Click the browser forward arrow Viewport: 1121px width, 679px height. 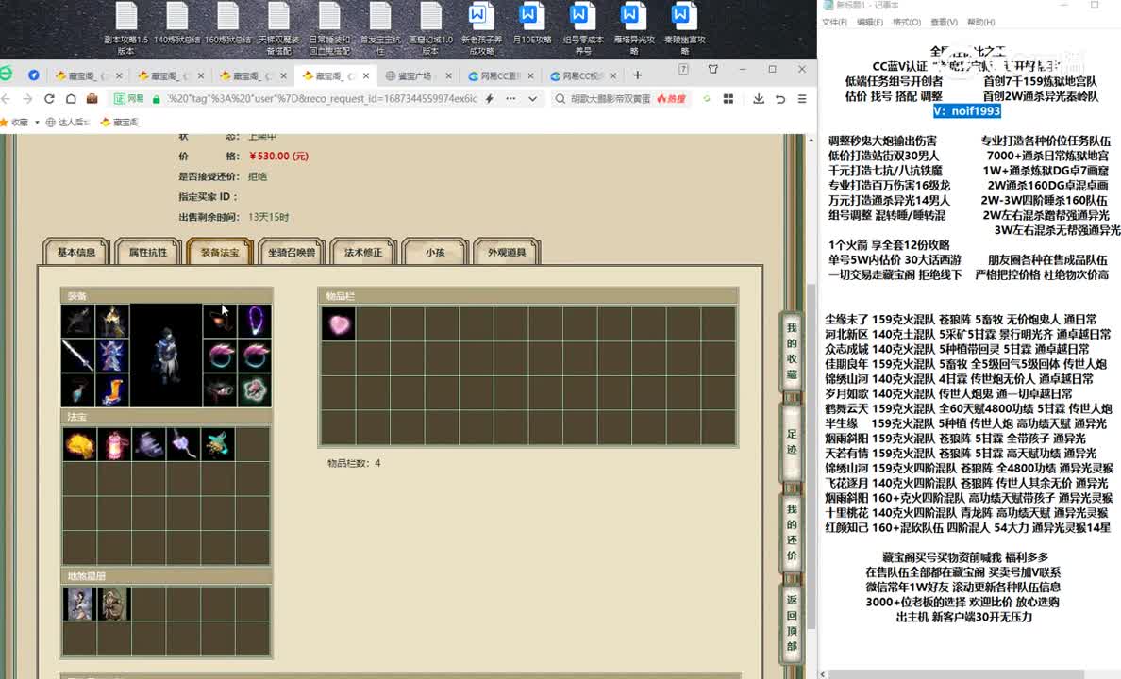[x=28, y=99]
